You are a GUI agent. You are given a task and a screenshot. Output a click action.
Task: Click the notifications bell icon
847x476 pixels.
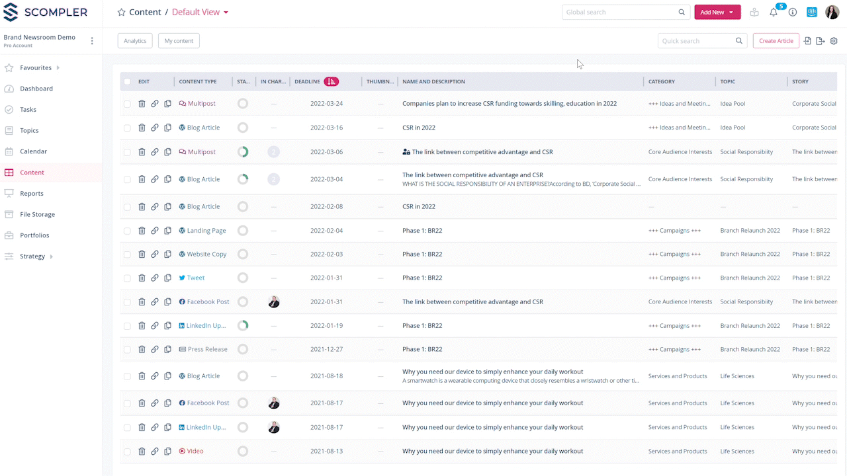click(773, 13)
